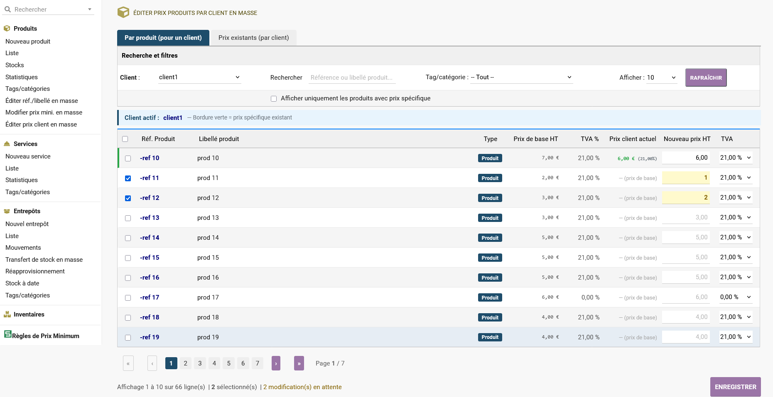Check the -ref 13 row checkbox
The image size is (773, 397).
(128, 218)
